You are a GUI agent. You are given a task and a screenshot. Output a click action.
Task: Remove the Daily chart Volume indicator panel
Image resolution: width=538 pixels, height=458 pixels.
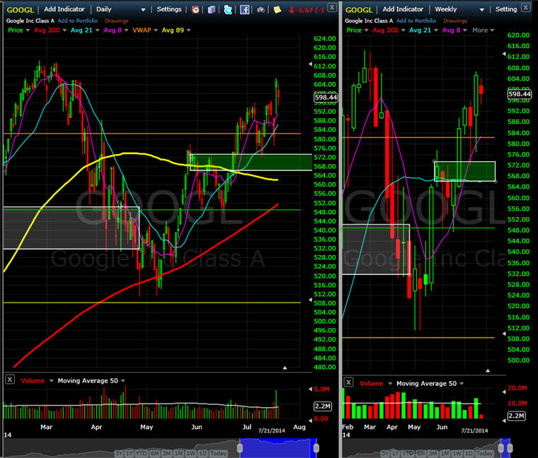tap(10, 380)
